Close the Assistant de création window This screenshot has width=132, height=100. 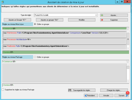pos(127,2)
